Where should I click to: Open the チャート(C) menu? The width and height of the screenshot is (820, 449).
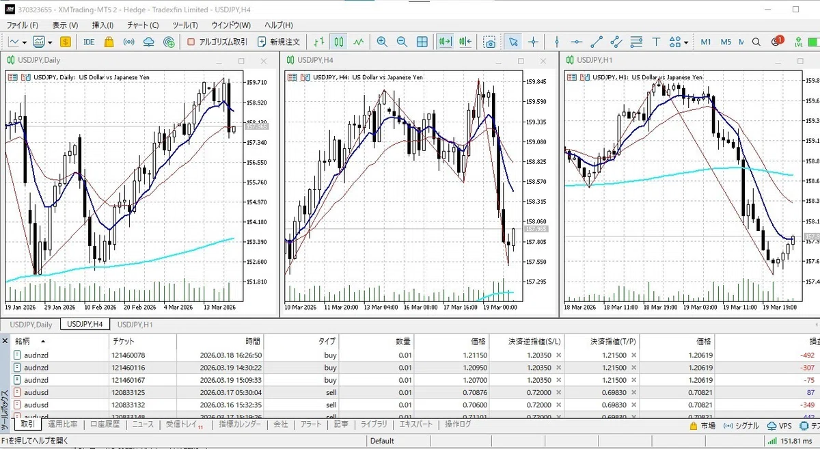tap(143, 25)
